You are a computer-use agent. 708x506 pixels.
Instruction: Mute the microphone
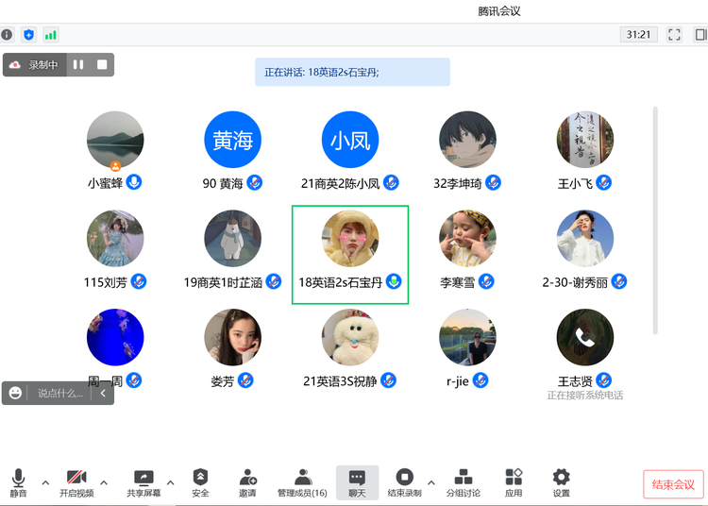pos(19,483)
